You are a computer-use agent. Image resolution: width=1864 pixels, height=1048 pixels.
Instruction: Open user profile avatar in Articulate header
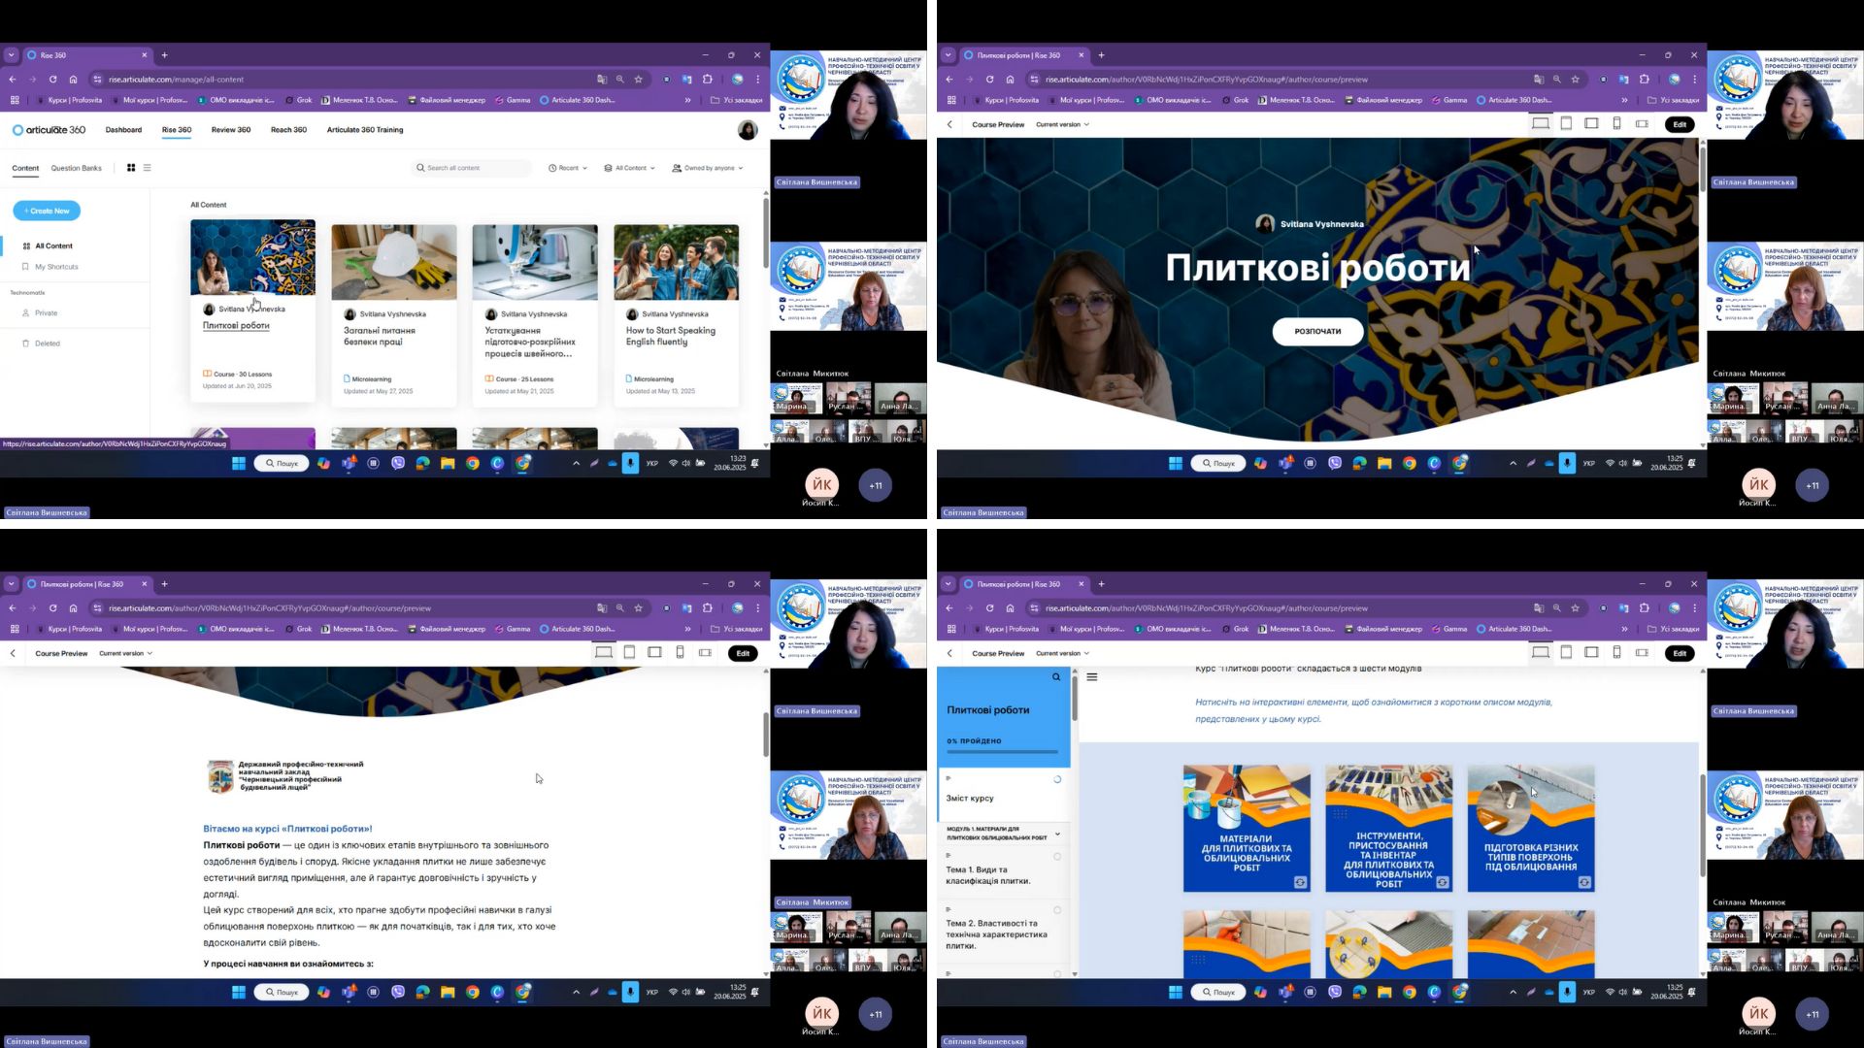point(747,130)
